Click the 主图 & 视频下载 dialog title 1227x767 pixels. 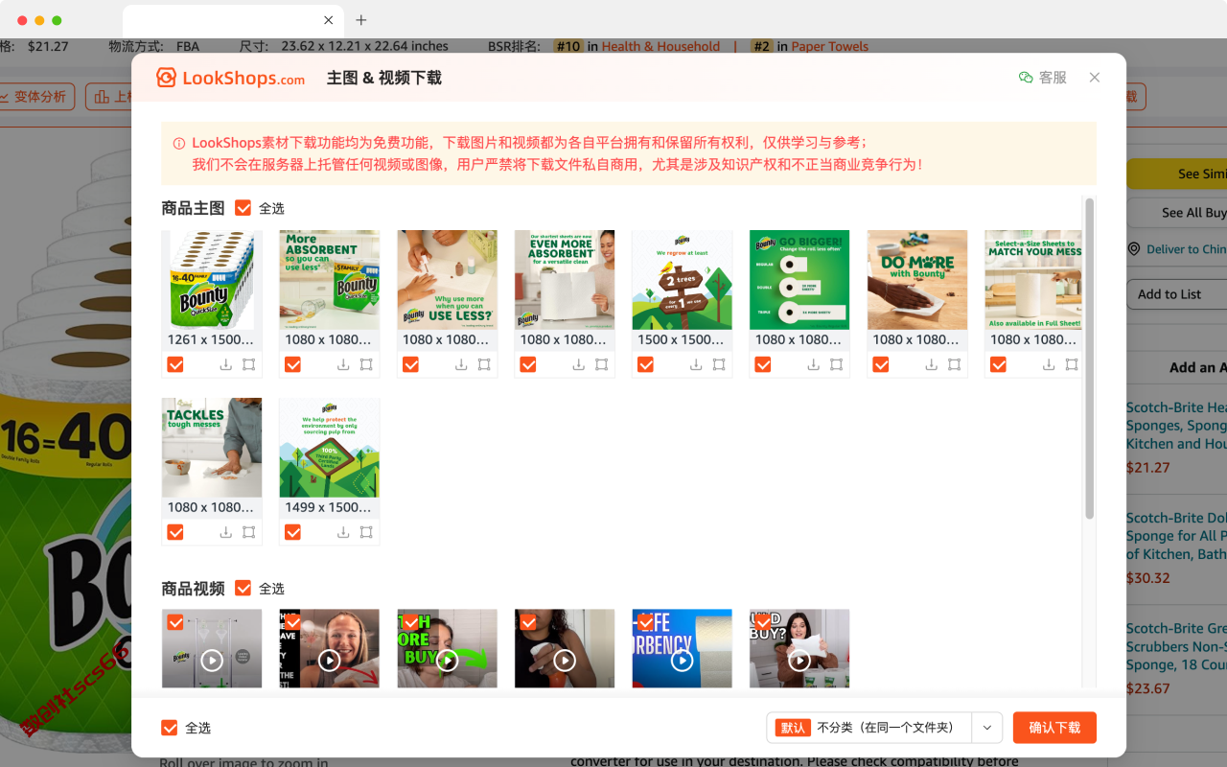[x=384, y=78]
